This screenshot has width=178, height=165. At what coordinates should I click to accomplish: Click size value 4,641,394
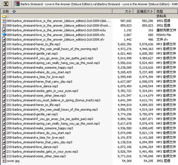[x=125, y=100]
